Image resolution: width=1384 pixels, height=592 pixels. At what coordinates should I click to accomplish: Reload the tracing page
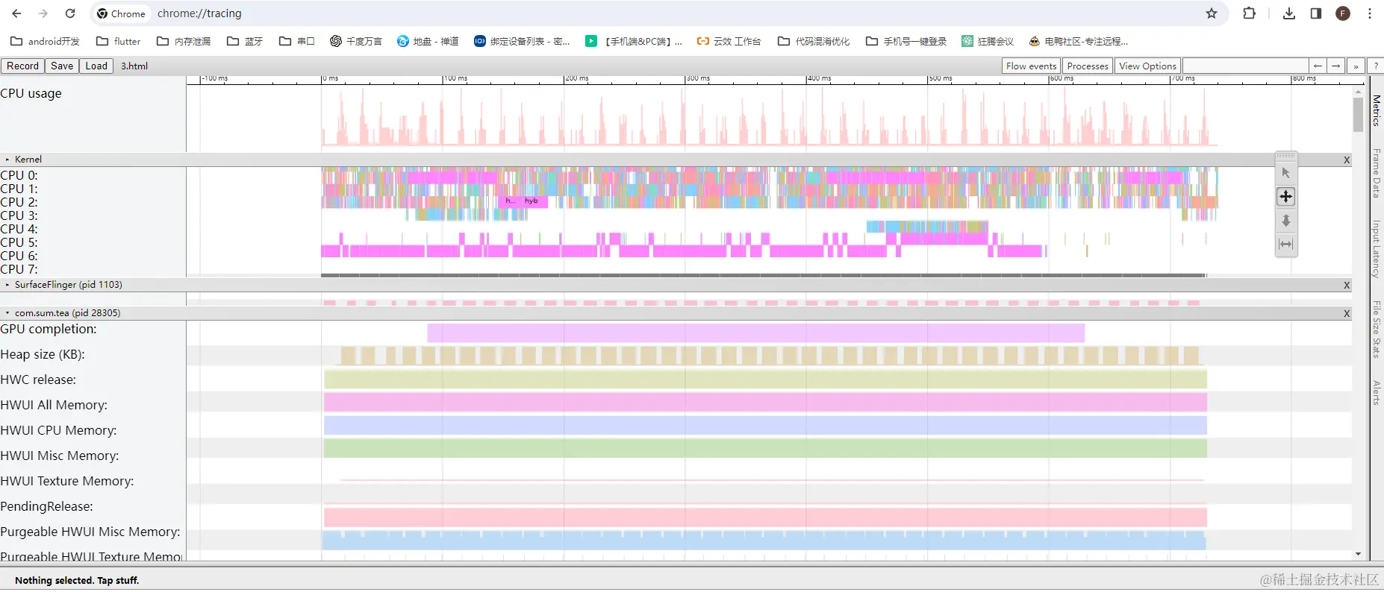pyautogui.click(x=70, y=13)
